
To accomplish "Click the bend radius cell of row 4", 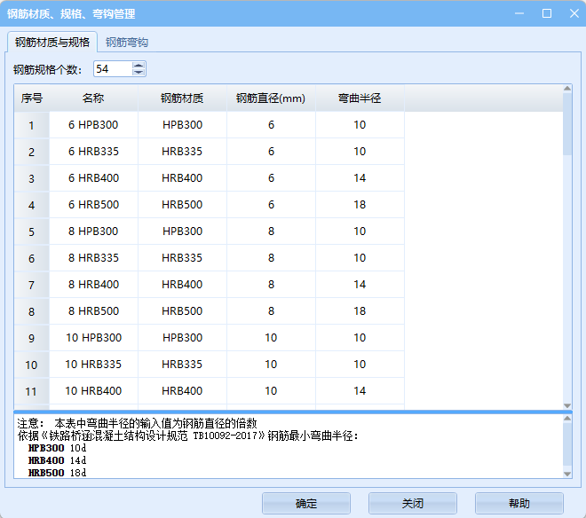I will (x=360, y=205).
